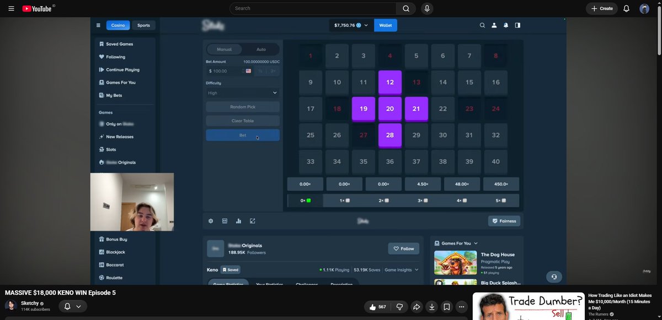
Task: Open the support headset chat bubble
Action: coord(554,276)
